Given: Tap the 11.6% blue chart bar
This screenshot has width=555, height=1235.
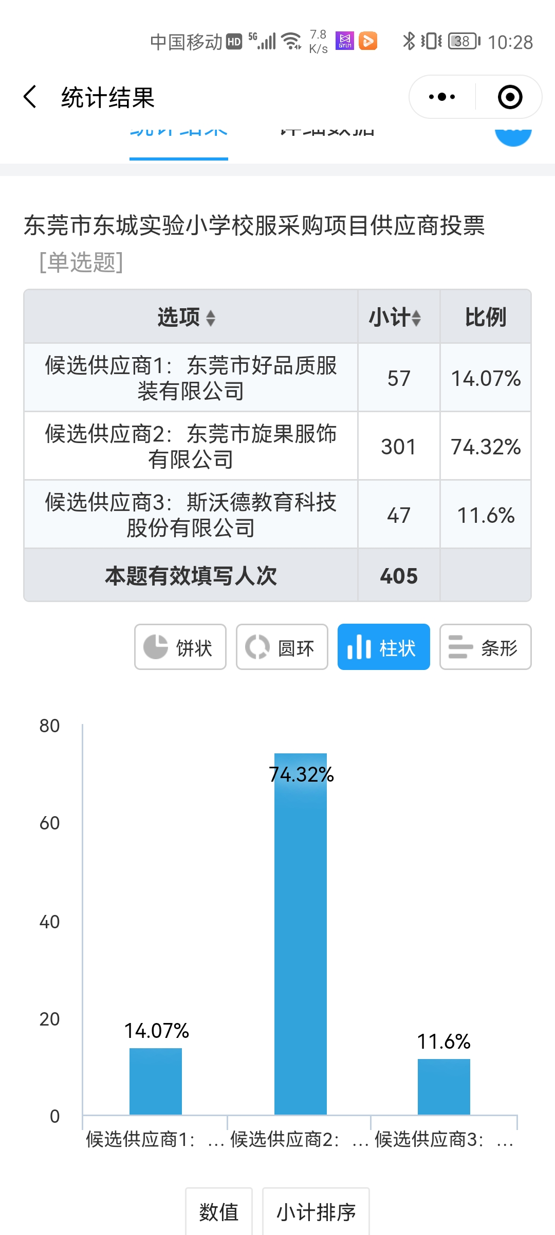Looking at the screenshot, I should [x=444, y=1086].
